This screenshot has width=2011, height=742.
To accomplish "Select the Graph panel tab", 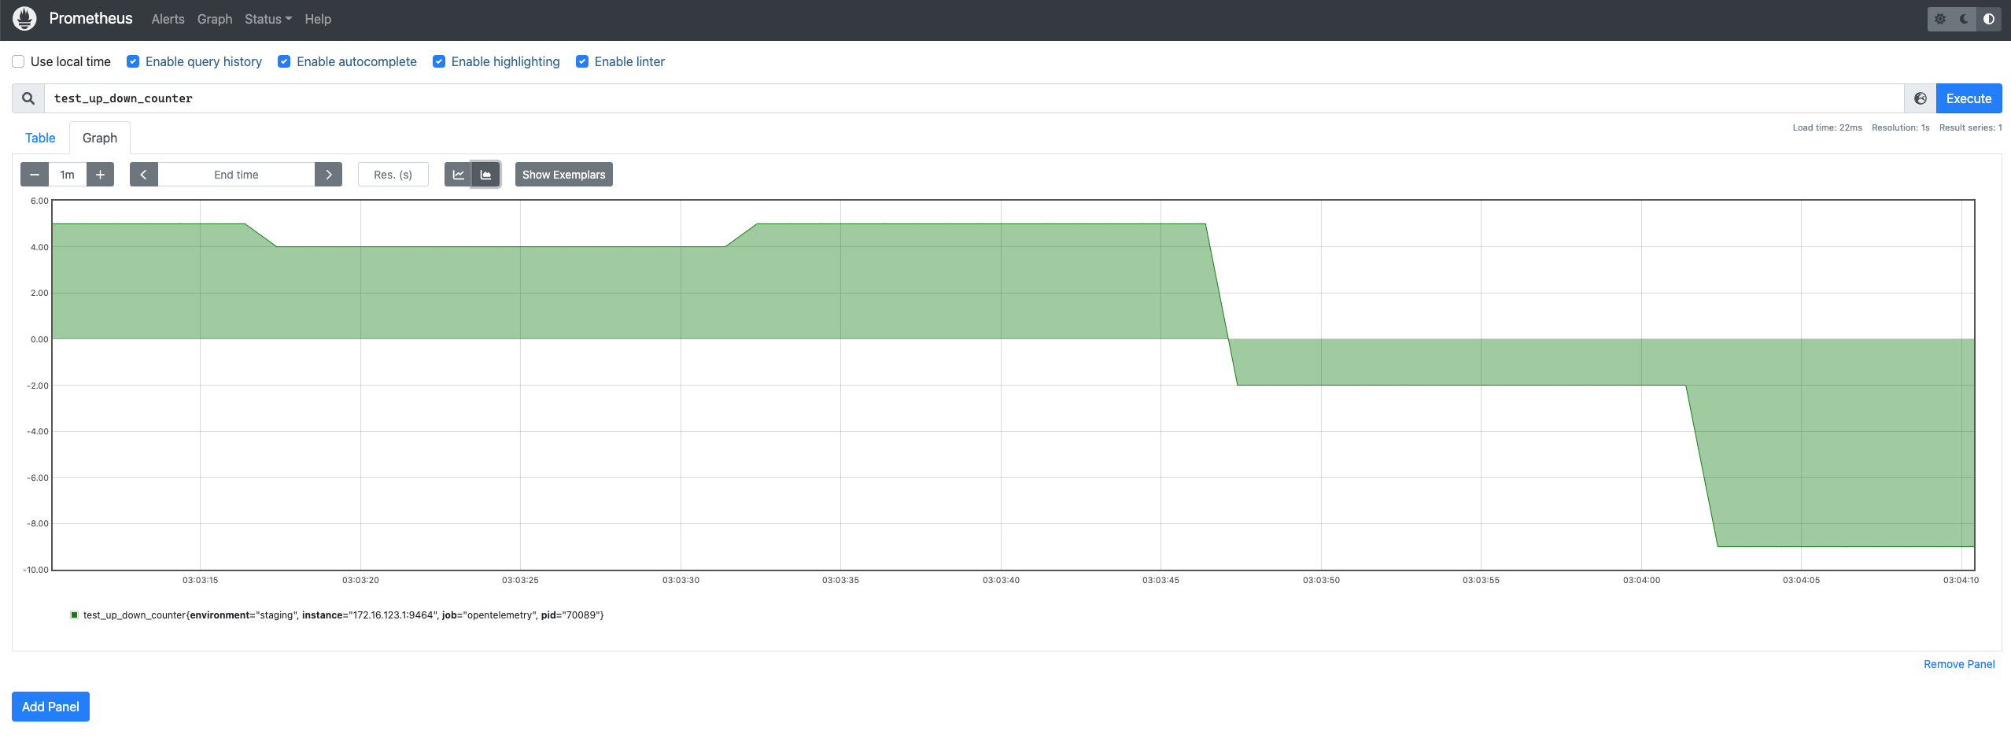I will [x=100, y=138].
